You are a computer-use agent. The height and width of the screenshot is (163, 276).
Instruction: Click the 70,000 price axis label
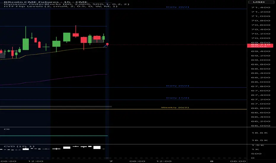(261, 38)
